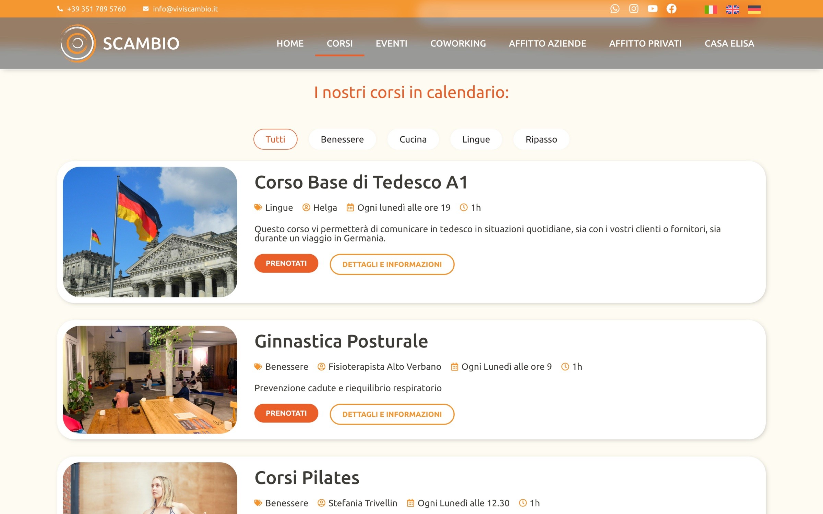Open the Ginnastica Posturale room photo
Viewport: 823px width, 514px height.
pos(150,380)
